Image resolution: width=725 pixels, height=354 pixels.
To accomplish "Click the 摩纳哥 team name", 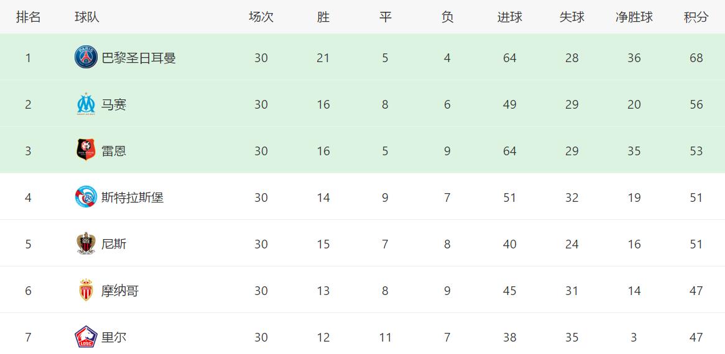I will pos(120,291).
